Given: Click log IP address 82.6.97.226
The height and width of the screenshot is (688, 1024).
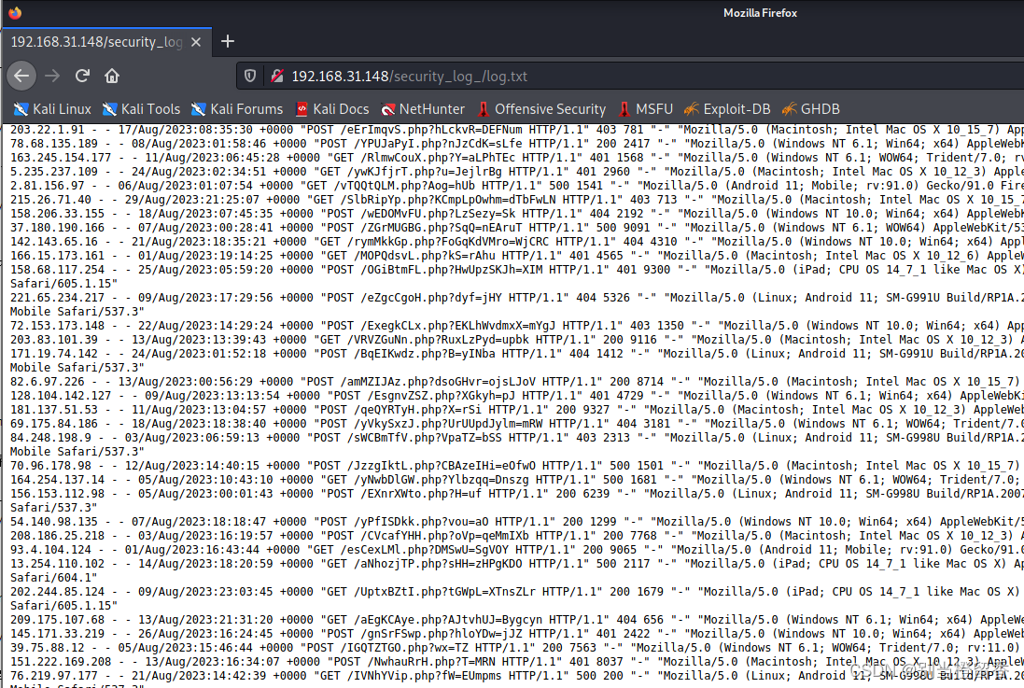Looking at the screenshot, I should click(x=47, y=382).
